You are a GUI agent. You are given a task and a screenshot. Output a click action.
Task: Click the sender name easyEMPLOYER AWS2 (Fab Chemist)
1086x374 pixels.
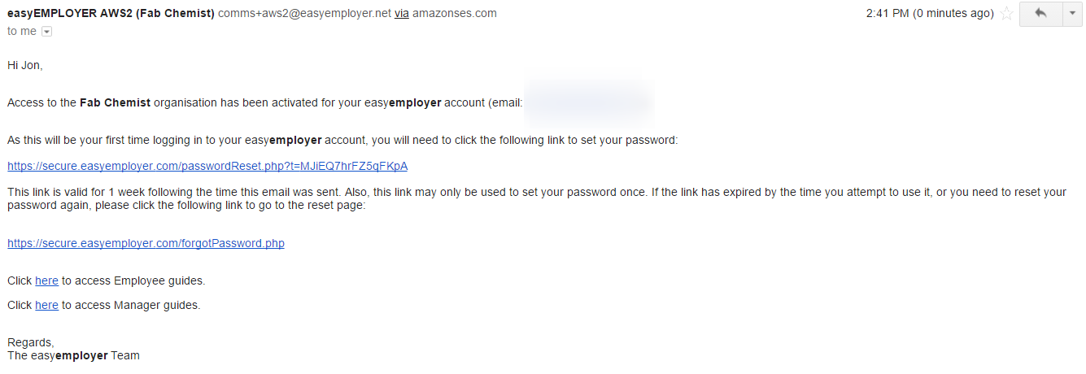[111, 14]
